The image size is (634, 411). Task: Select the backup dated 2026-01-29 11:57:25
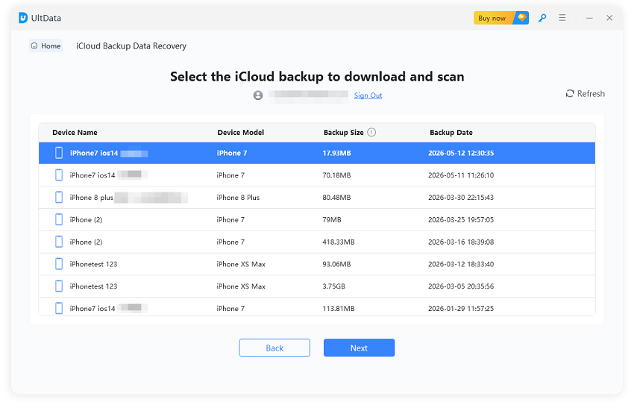pyautogui.click(x=317, y=307)
